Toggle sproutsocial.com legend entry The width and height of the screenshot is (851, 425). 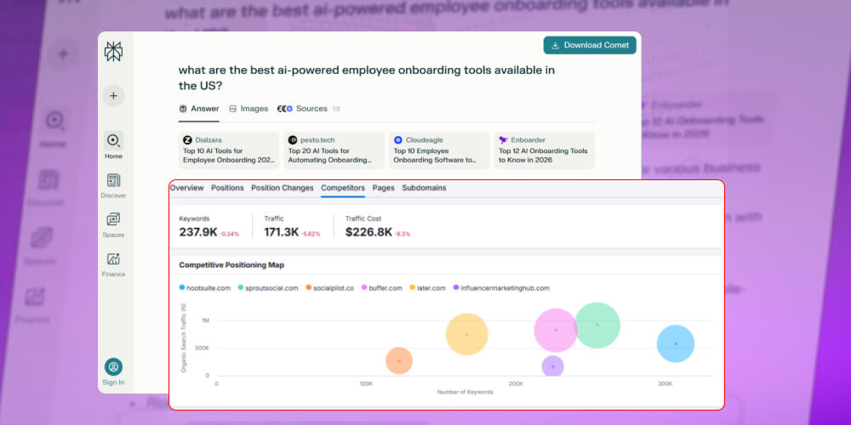[268, 288]
